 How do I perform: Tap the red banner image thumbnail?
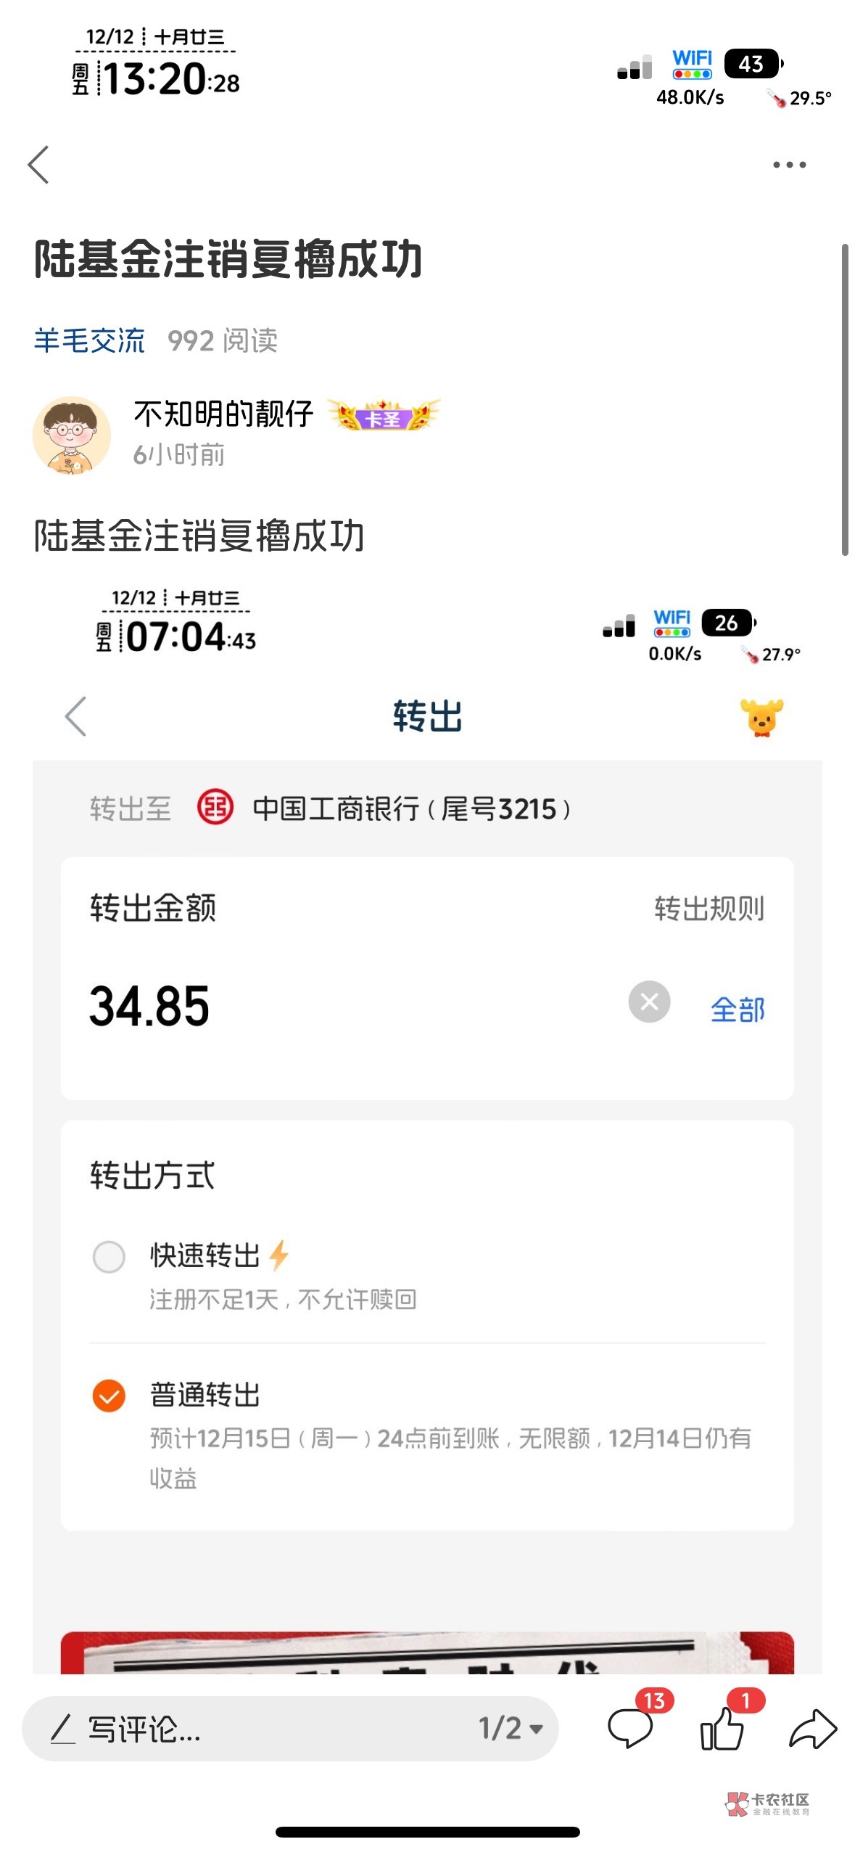coord(427,1653)
